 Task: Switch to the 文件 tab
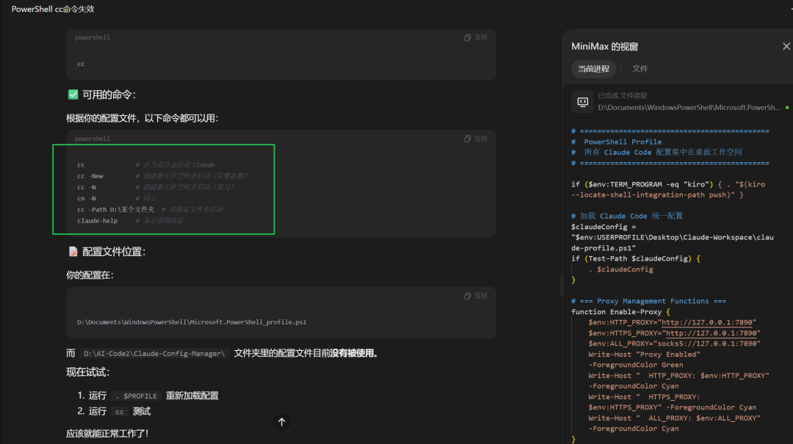click(x=640, y=69)
